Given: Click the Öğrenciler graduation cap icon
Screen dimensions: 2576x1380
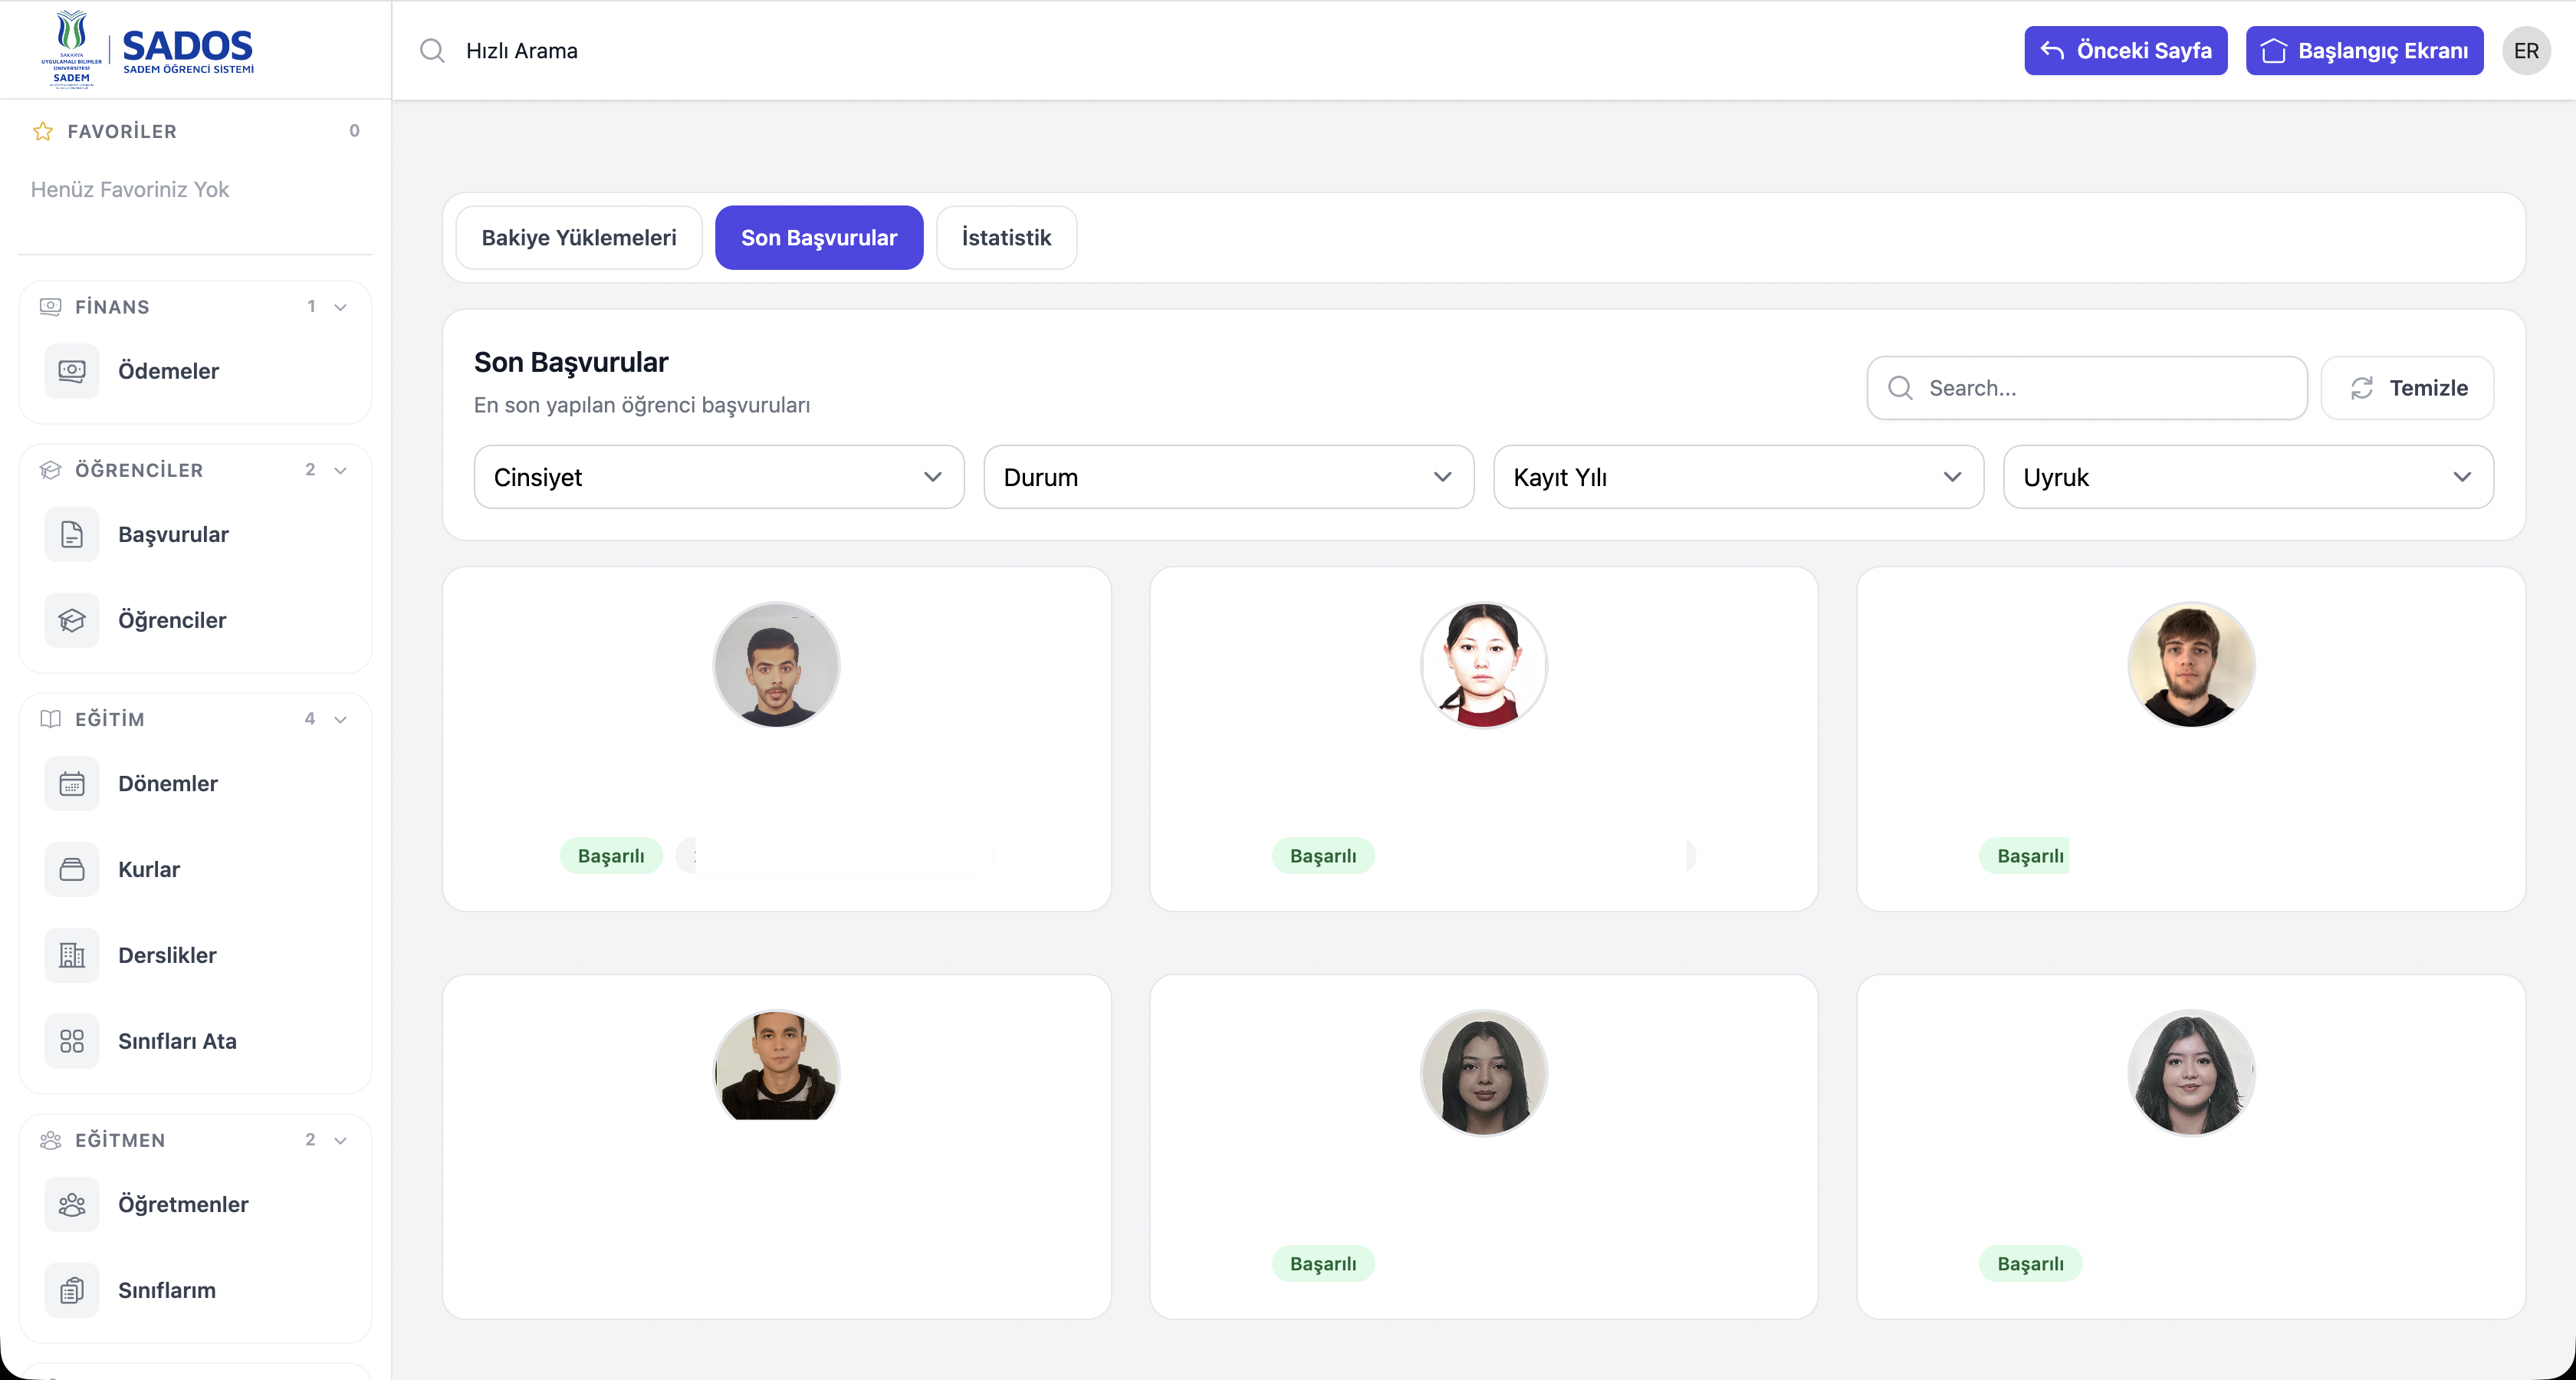Looking at the screenshot, I should pyautogui.click(x=72, y=620).
